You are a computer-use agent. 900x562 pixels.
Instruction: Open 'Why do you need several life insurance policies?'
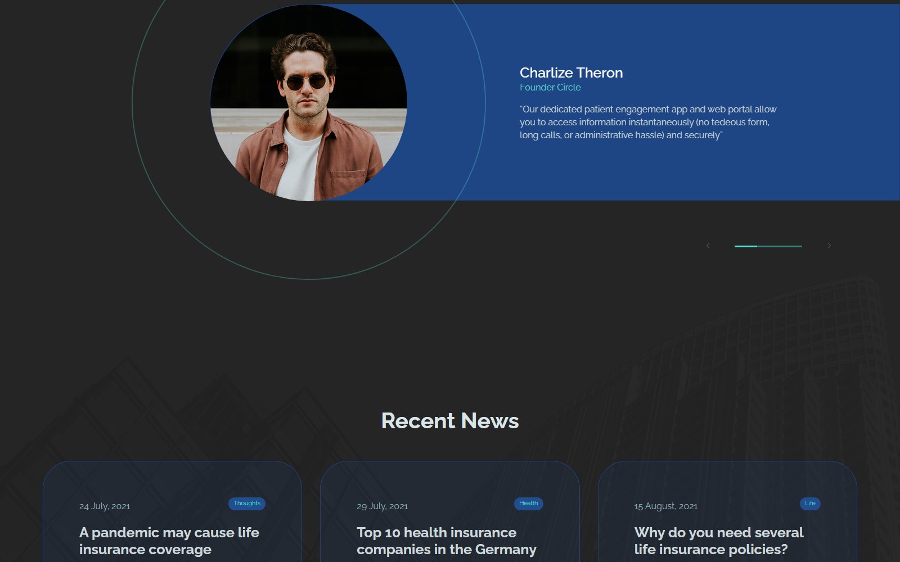[x=719, y=541]
